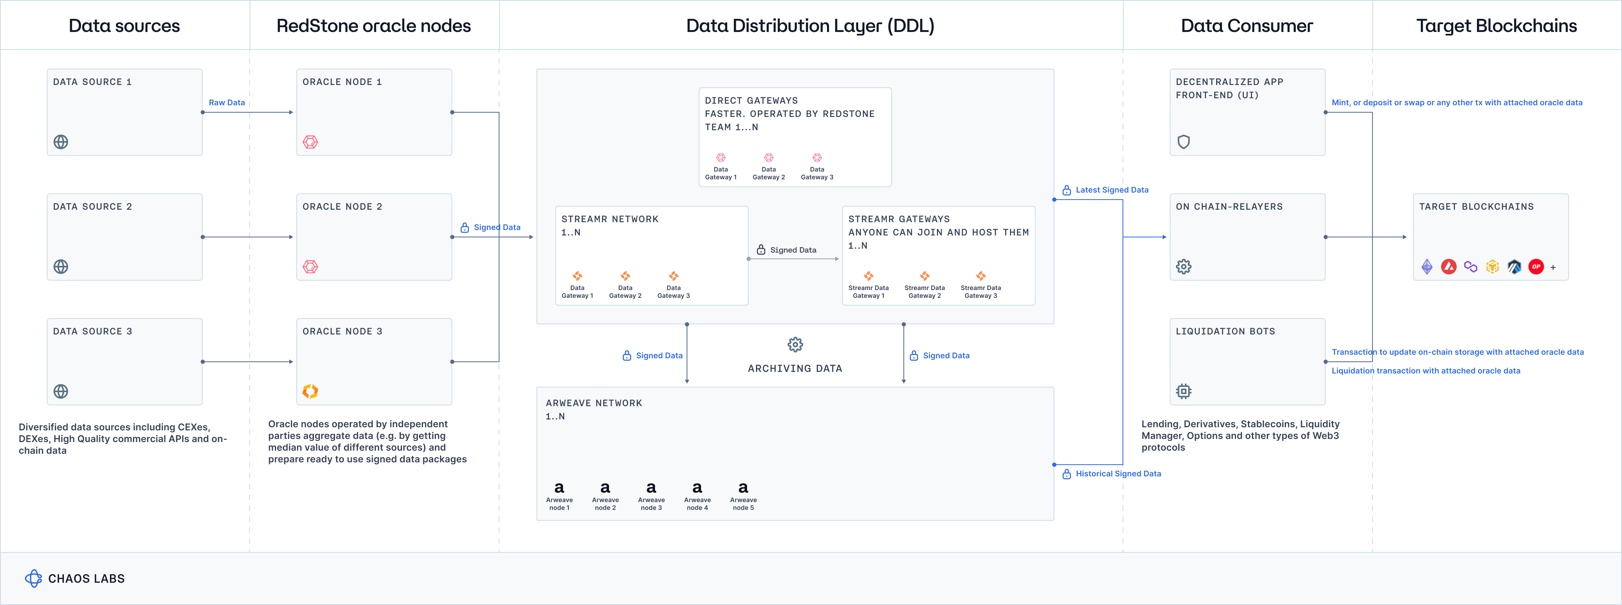Select the Polygon purple chain logo
Viewport: 1622px width, 605px height.
click(x=1471, y=266)
